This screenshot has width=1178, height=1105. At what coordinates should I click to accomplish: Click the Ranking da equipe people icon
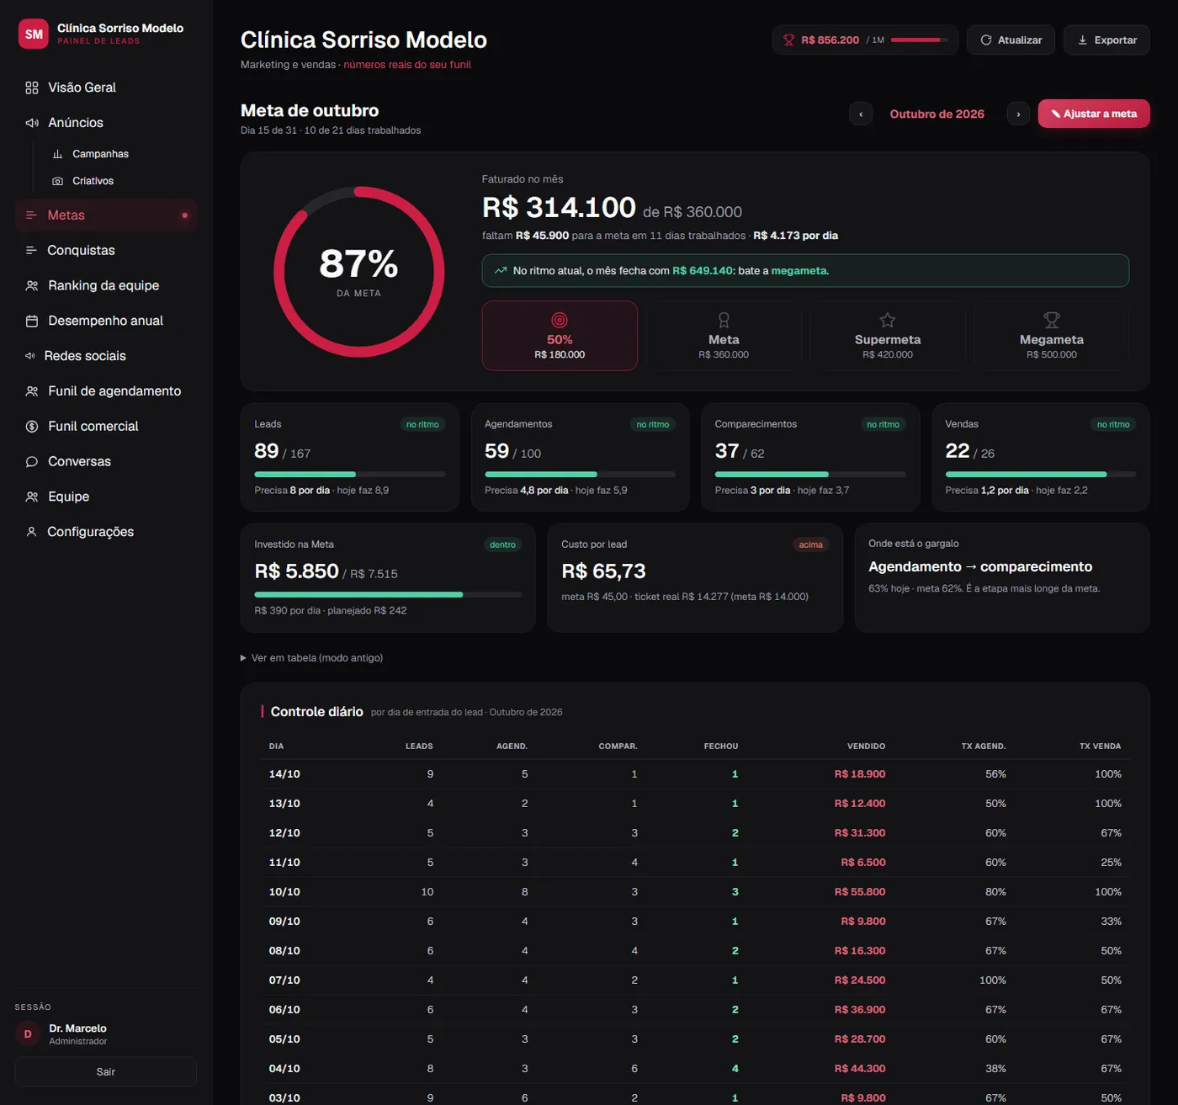[32, 286]
